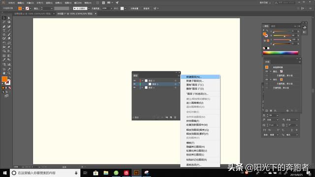Choose 新建图层(N)... from context menu
The height and width of the screenshot is (177, 315).
(x=200, y=77)
